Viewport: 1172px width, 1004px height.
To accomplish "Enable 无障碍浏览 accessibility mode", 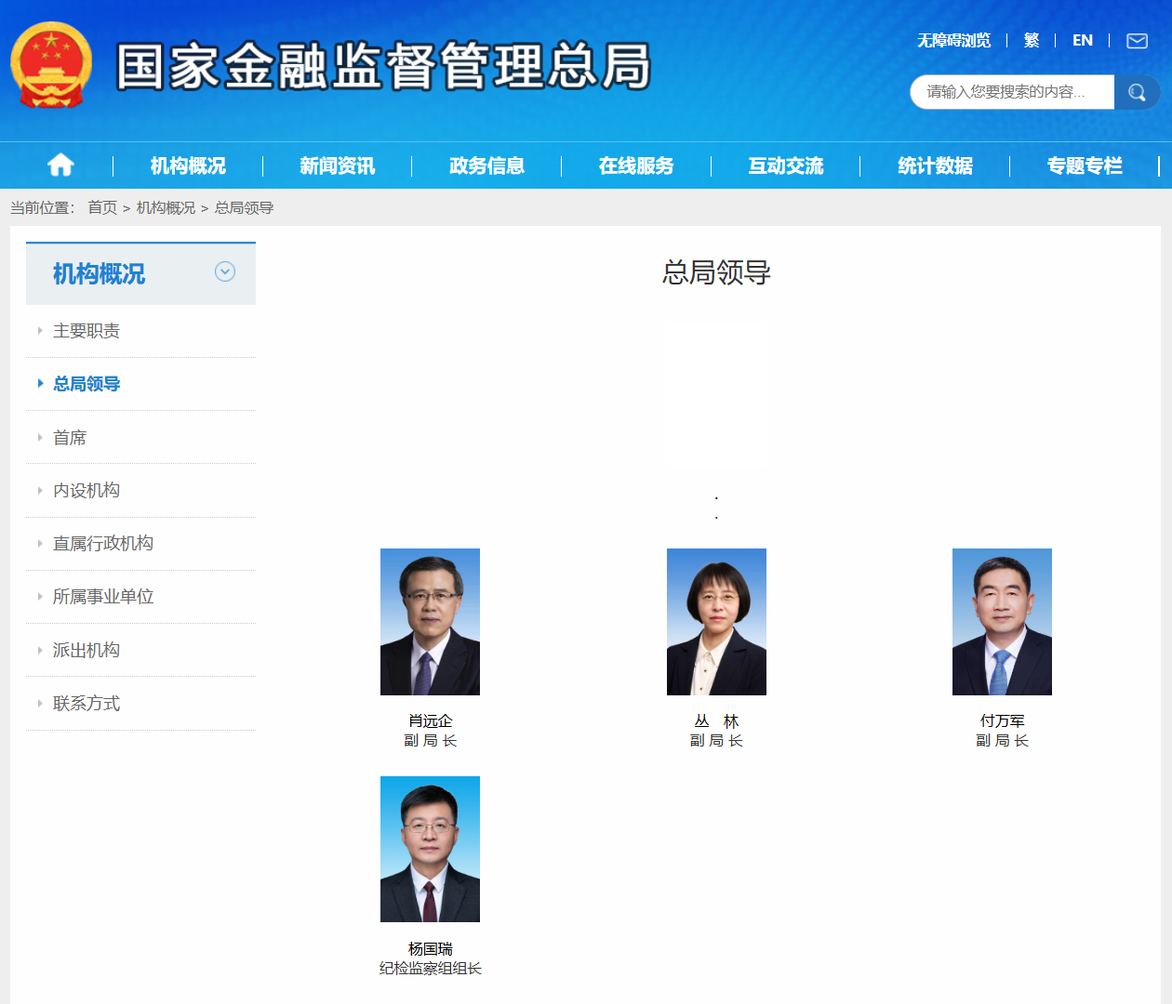I will click(953, 40).
